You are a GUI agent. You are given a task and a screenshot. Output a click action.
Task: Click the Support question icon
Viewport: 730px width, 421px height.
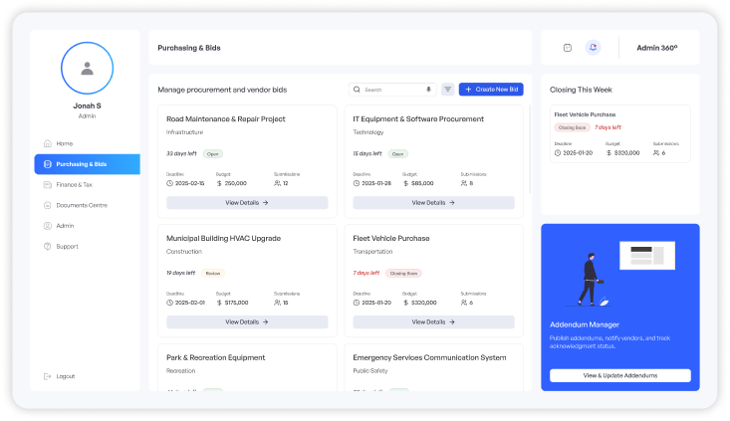pos(47,246)
